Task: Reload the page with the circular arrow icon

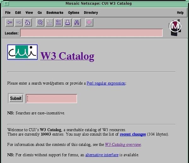Action: 40,22
